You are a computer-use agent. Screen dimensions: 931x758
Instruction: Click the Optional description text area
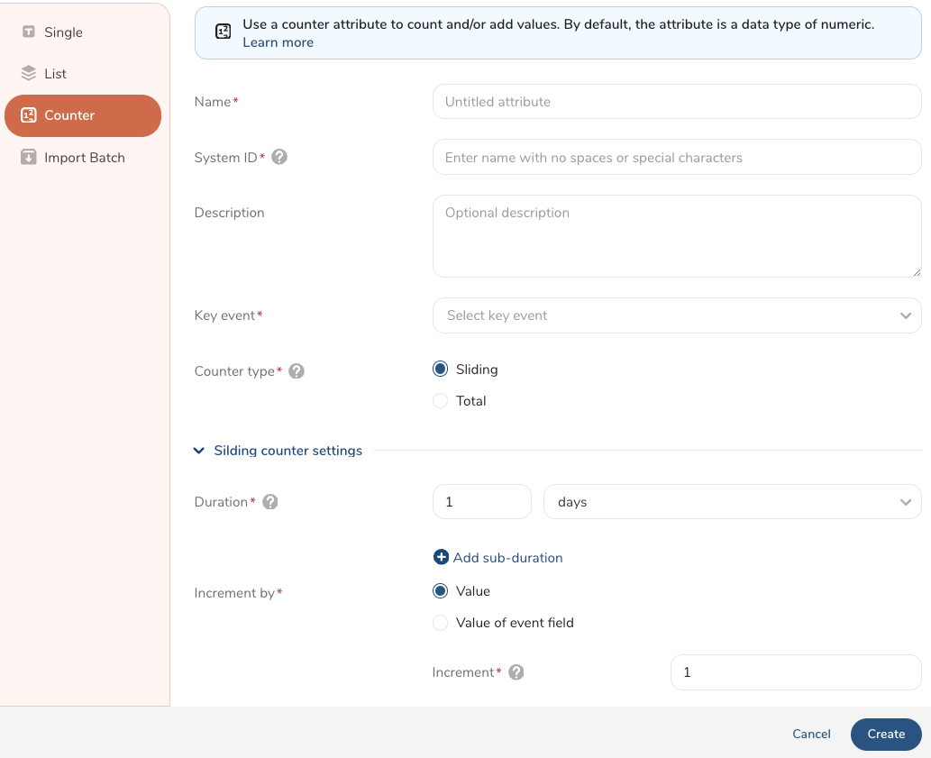pos(676,236)
